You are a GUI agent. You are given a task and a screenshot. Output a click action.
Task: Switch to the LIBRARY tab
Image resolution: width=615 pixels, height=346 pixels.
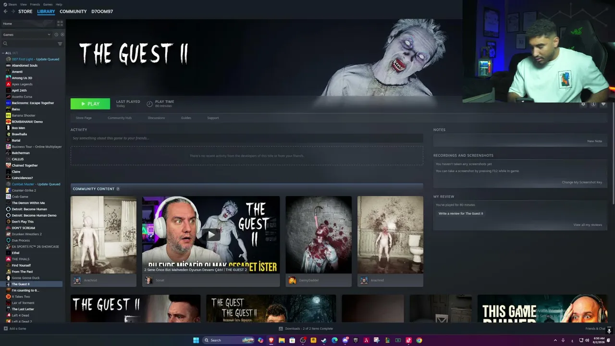pyautogui.click(x=46, y=12)
